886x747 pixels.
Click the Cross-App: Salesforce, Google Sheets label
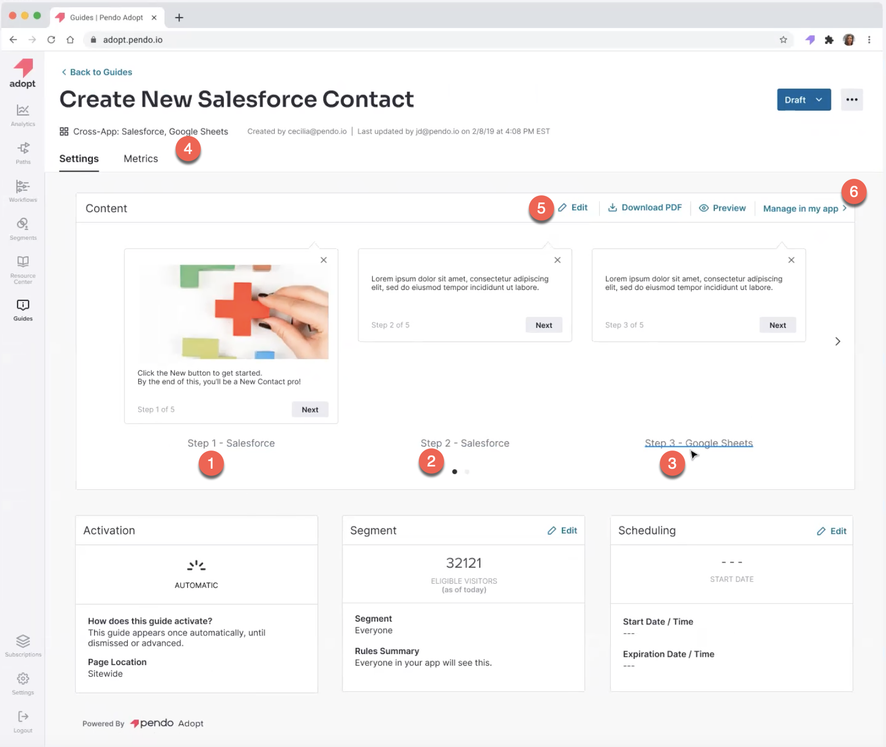click(144, 131)
